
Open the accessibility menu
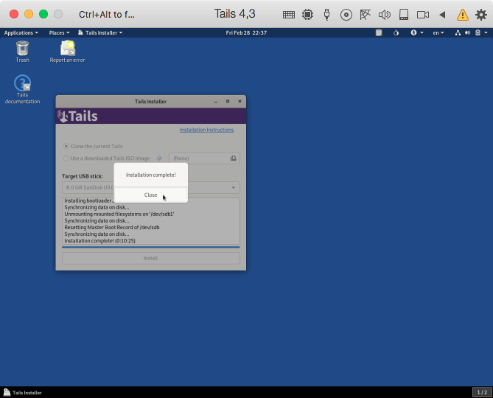tap(417, 32)
